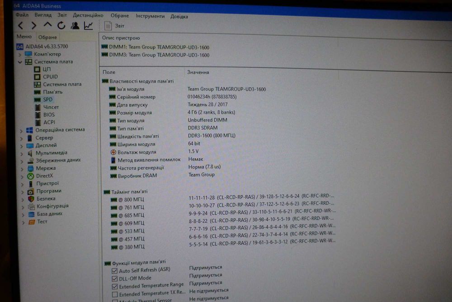Select the Серійний номер row

pyautogui.click(x=173, y=97)
